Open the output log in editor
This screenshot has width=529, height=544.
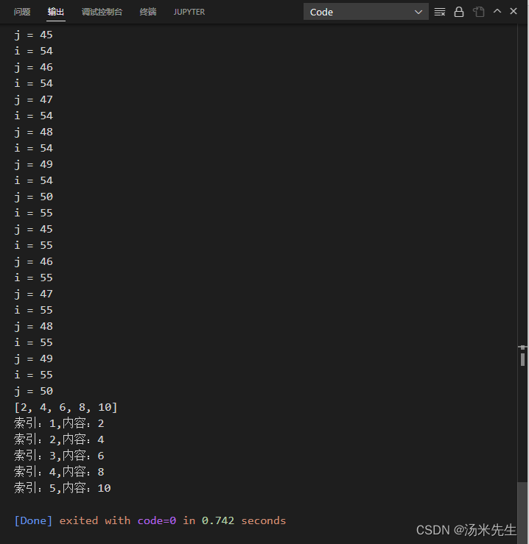(479, 12)
